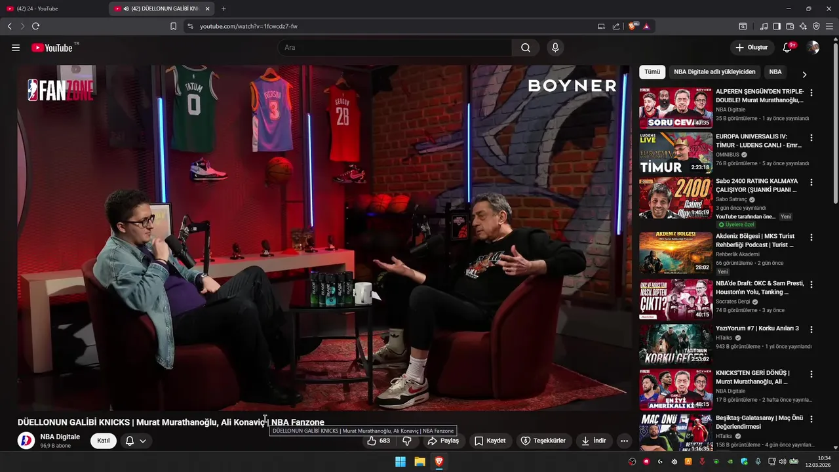Switch to the (42) 24 - YouTube tab
This screenshot has width=839, height=472.
[x=52, y=9]
